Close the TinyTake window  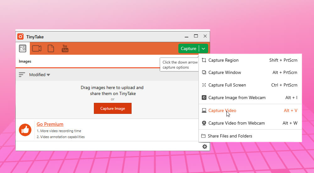(205, 36)
